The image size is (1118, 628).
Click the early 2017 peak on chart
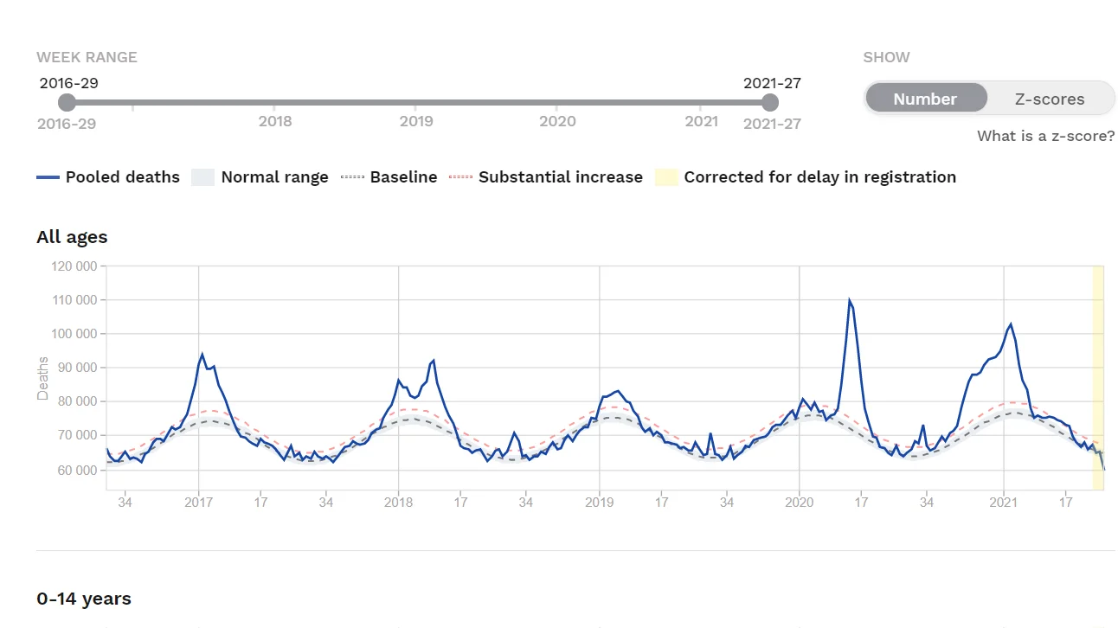pyautogui.click(x=202, y=355)
